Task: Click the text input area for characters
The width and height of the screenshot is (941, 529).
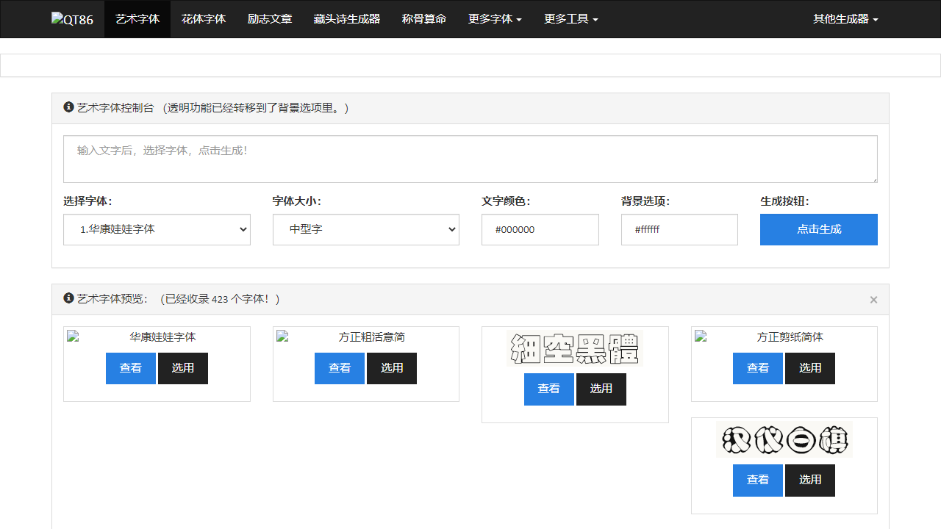Action: click(470, 159)
